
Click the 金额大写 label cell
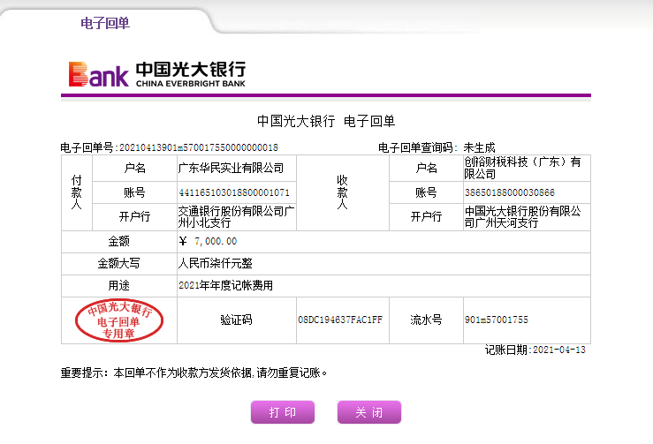click(x=119, y=263)
